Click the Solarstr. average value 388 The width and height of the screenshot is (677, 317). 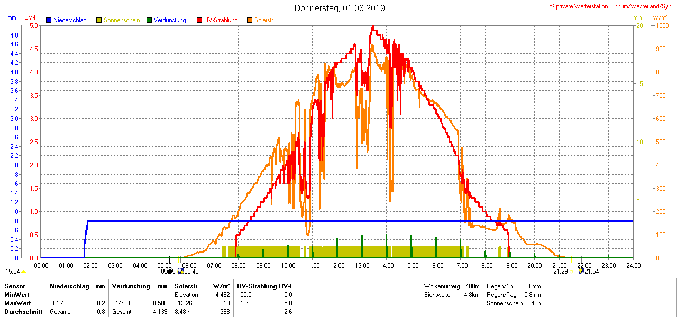225,312
